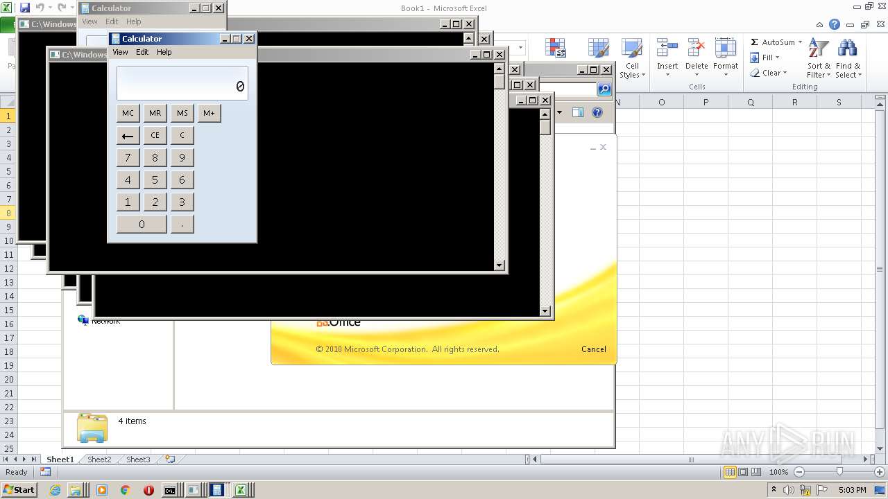Click column header P in Excel

pos(706,102)
